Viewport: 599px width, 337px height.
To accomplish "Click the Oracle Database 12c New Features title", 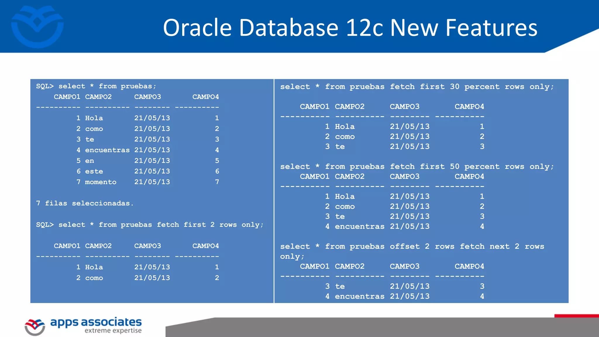I will [x=350, y=27].
